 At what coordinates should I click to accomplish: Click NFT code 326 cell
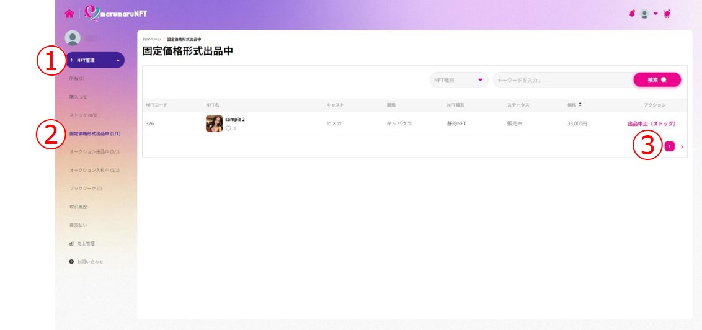point(150,123)
